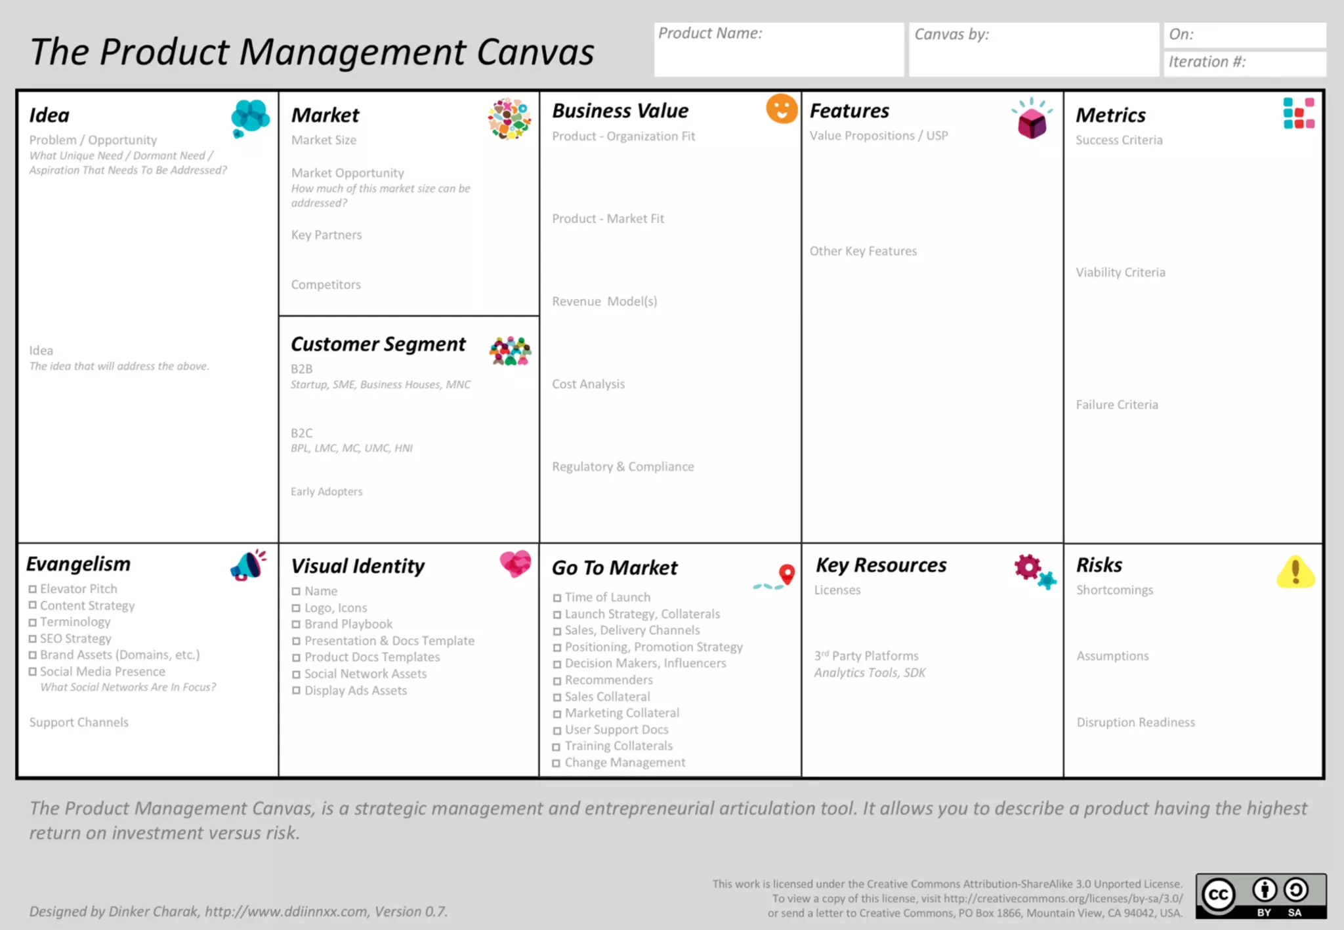Click the Early Adopters label
The height and width of the screenshot is (930, 1344).
[x=326, y=491]
